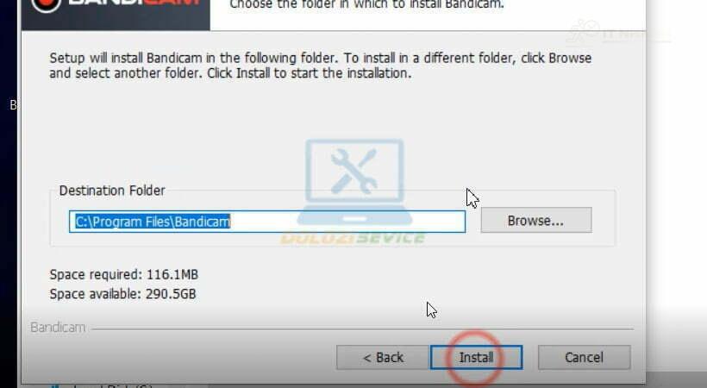
Task: Click the setup instruction paragraph text
Action: [320, 66]
